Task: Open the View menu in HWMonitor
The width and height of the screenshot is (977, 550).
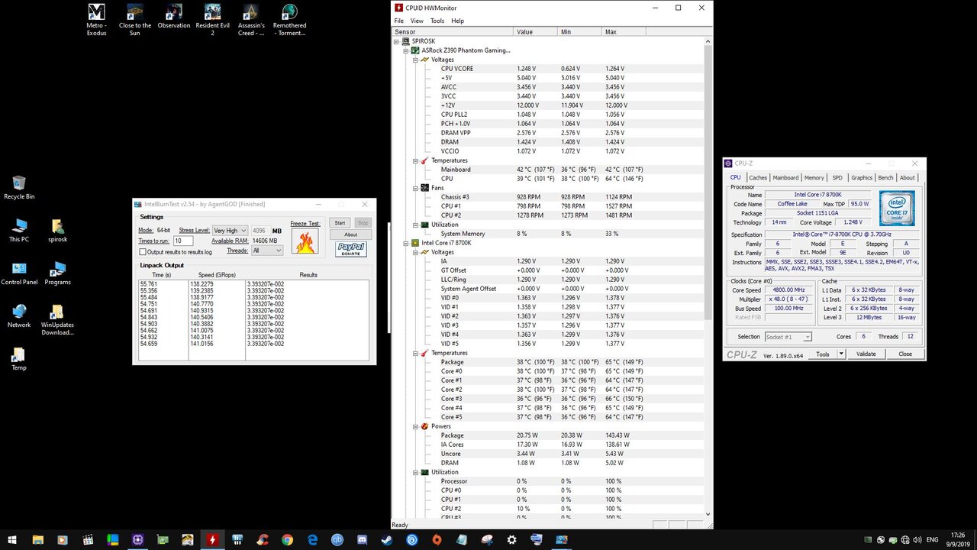Action: (x=417, y=21)
